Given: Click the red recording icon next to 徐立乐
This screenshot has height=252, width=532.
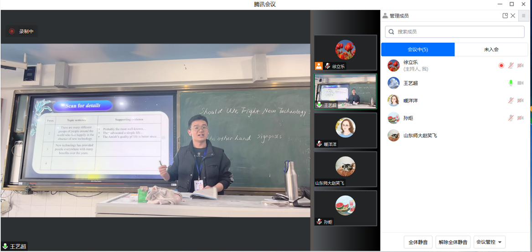Looking at the screenshot, I should pyautogui.click(x=501, y=66).
